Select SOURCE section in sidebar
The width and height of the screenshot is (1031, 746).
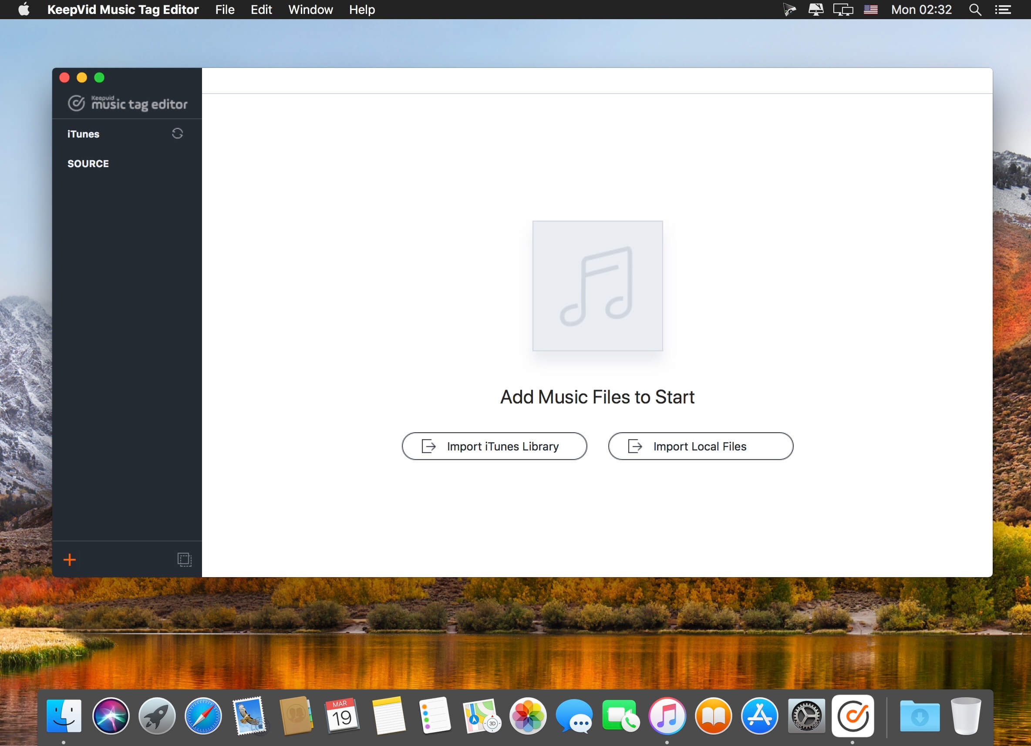[88, 164]
